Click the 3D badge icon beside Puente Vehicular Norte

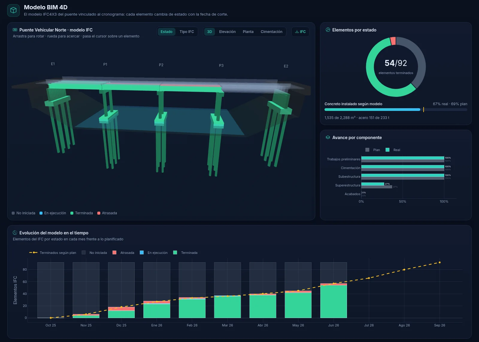[x=15, y=30]
